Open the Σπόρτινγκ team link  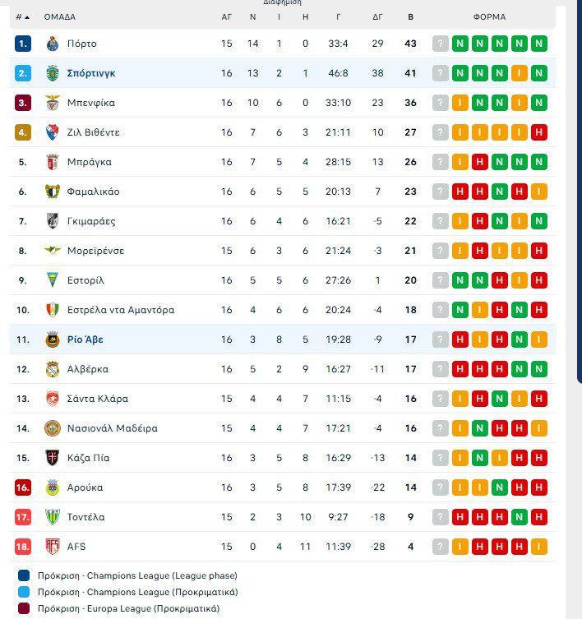click(91, 73)
